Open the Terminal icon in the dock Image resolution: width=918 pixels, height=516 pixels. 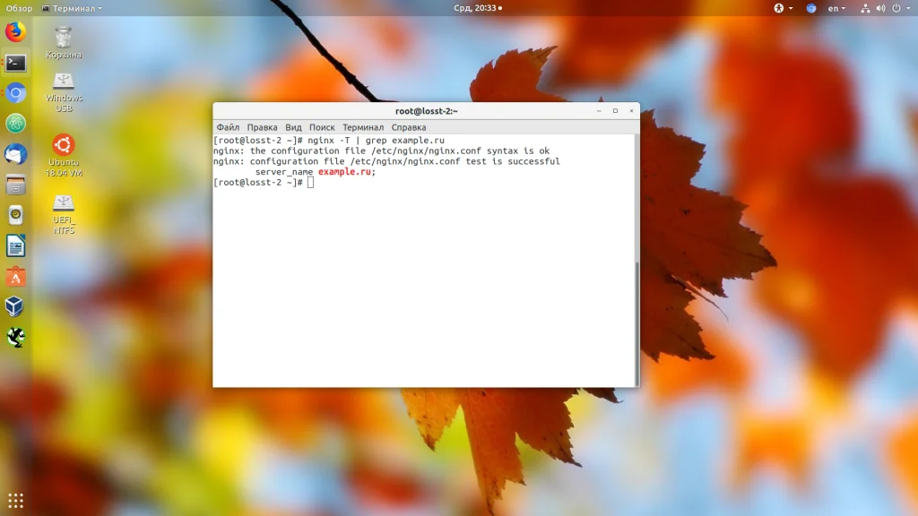[x=16, y=63]
